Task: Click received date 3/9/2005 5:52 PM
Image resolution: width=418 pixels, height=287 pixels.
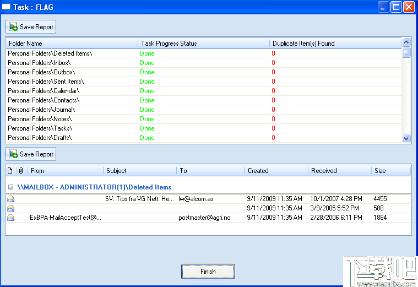Action: [334, 208]
